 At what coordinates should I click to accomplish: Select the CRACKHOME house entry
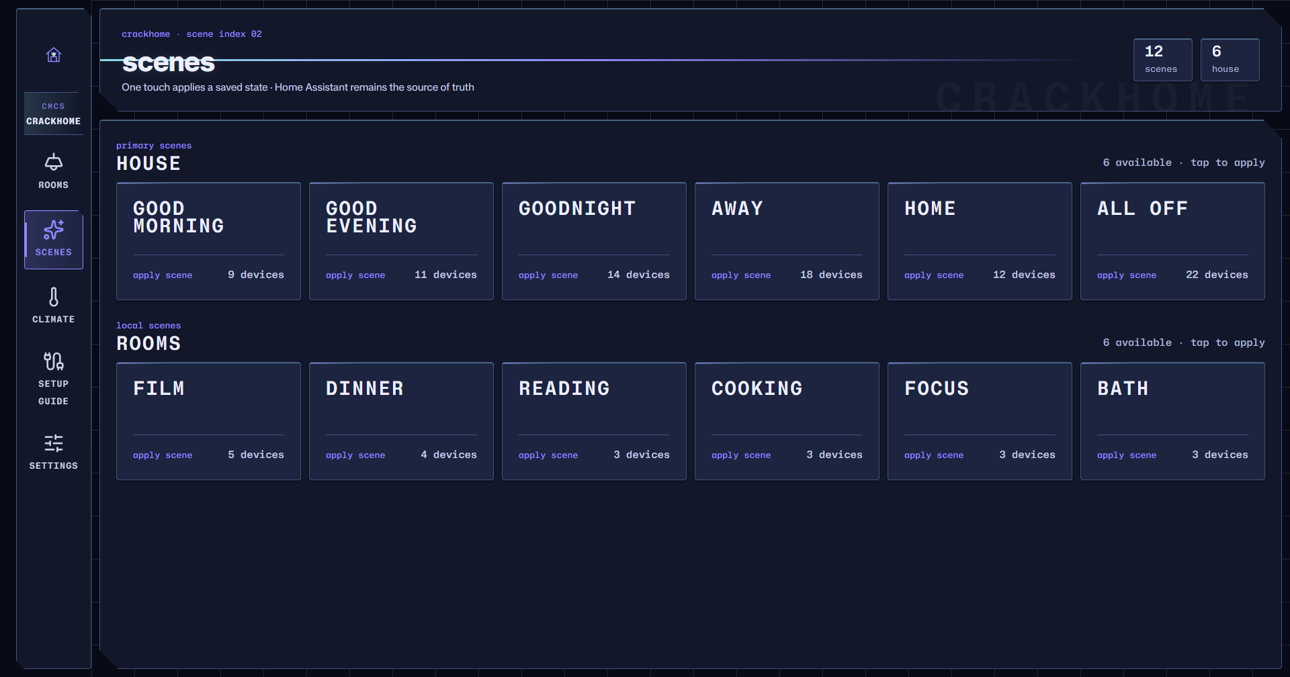coord(54,114)
